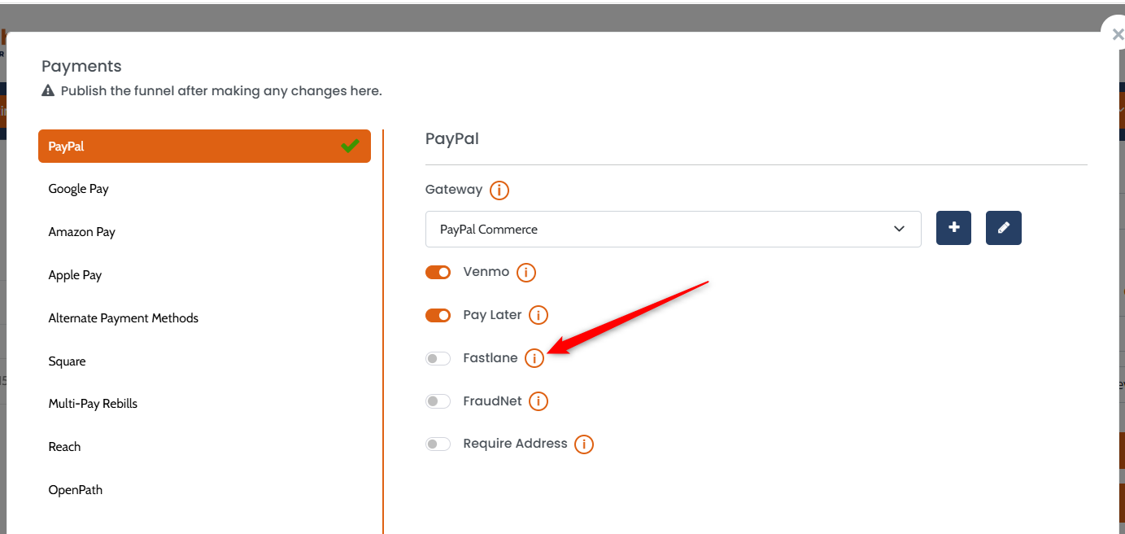Viewport: 1125px width, 534px height.
Task: Click the Require Address info icon
Action: (584, 444)
